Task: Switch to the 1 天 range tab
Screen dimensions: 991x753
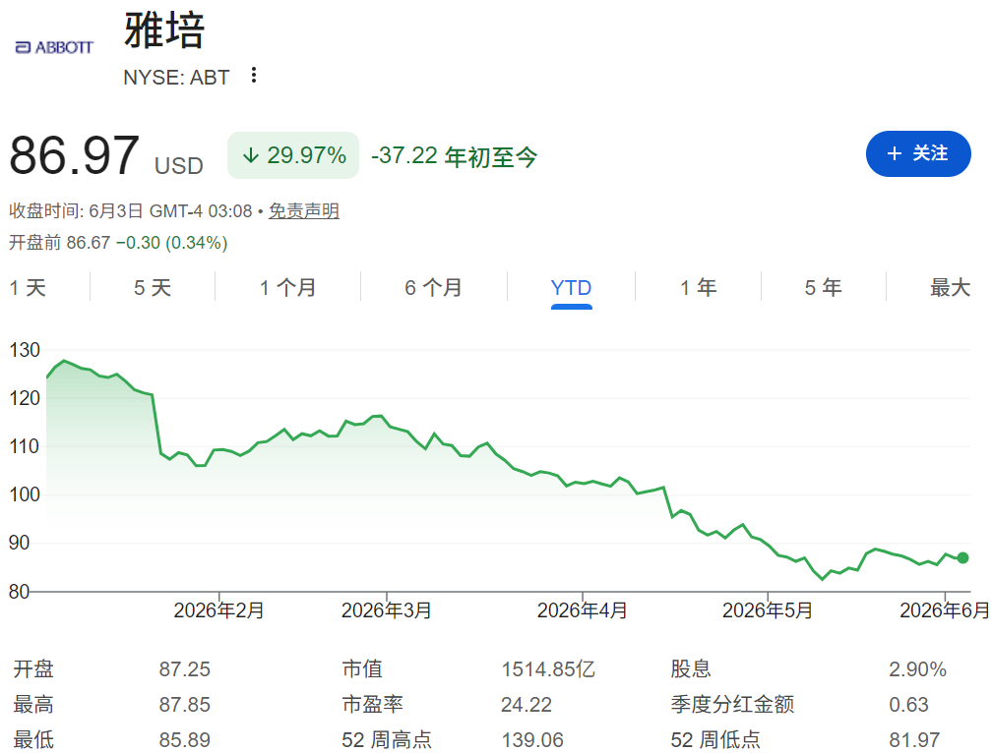Action: click(28, 288)
